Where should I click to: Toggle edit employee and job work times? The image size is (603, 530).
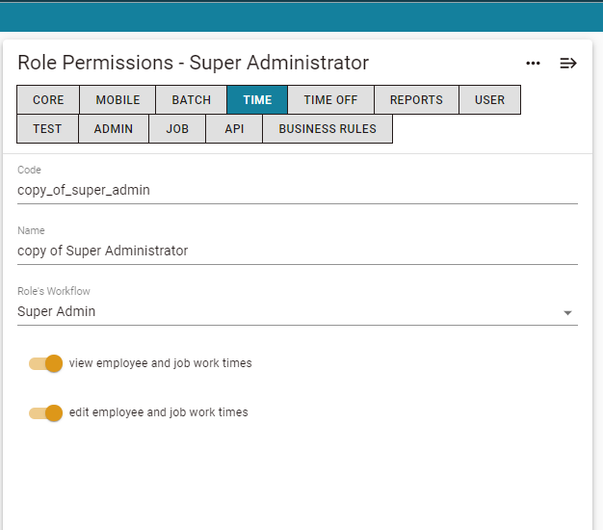tap(46, 413)
